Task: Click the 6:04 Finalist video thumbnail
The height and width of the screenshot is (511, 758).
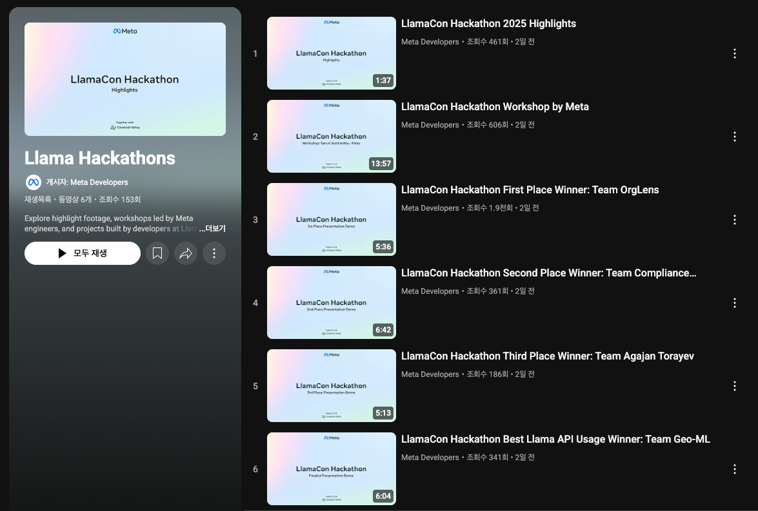Action: [x=332, y=468]
